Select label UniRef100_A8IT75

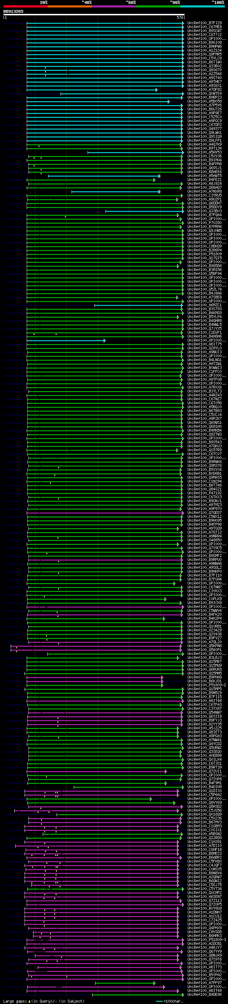204,344
